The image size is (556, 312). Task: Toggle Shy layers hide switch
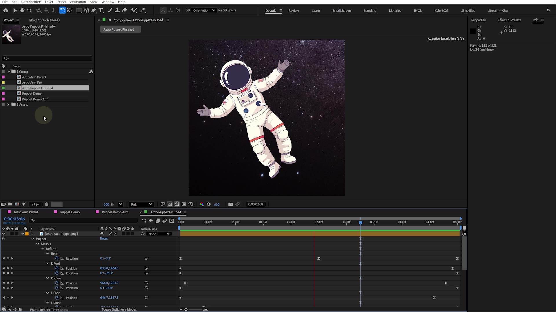coord(151,221)
